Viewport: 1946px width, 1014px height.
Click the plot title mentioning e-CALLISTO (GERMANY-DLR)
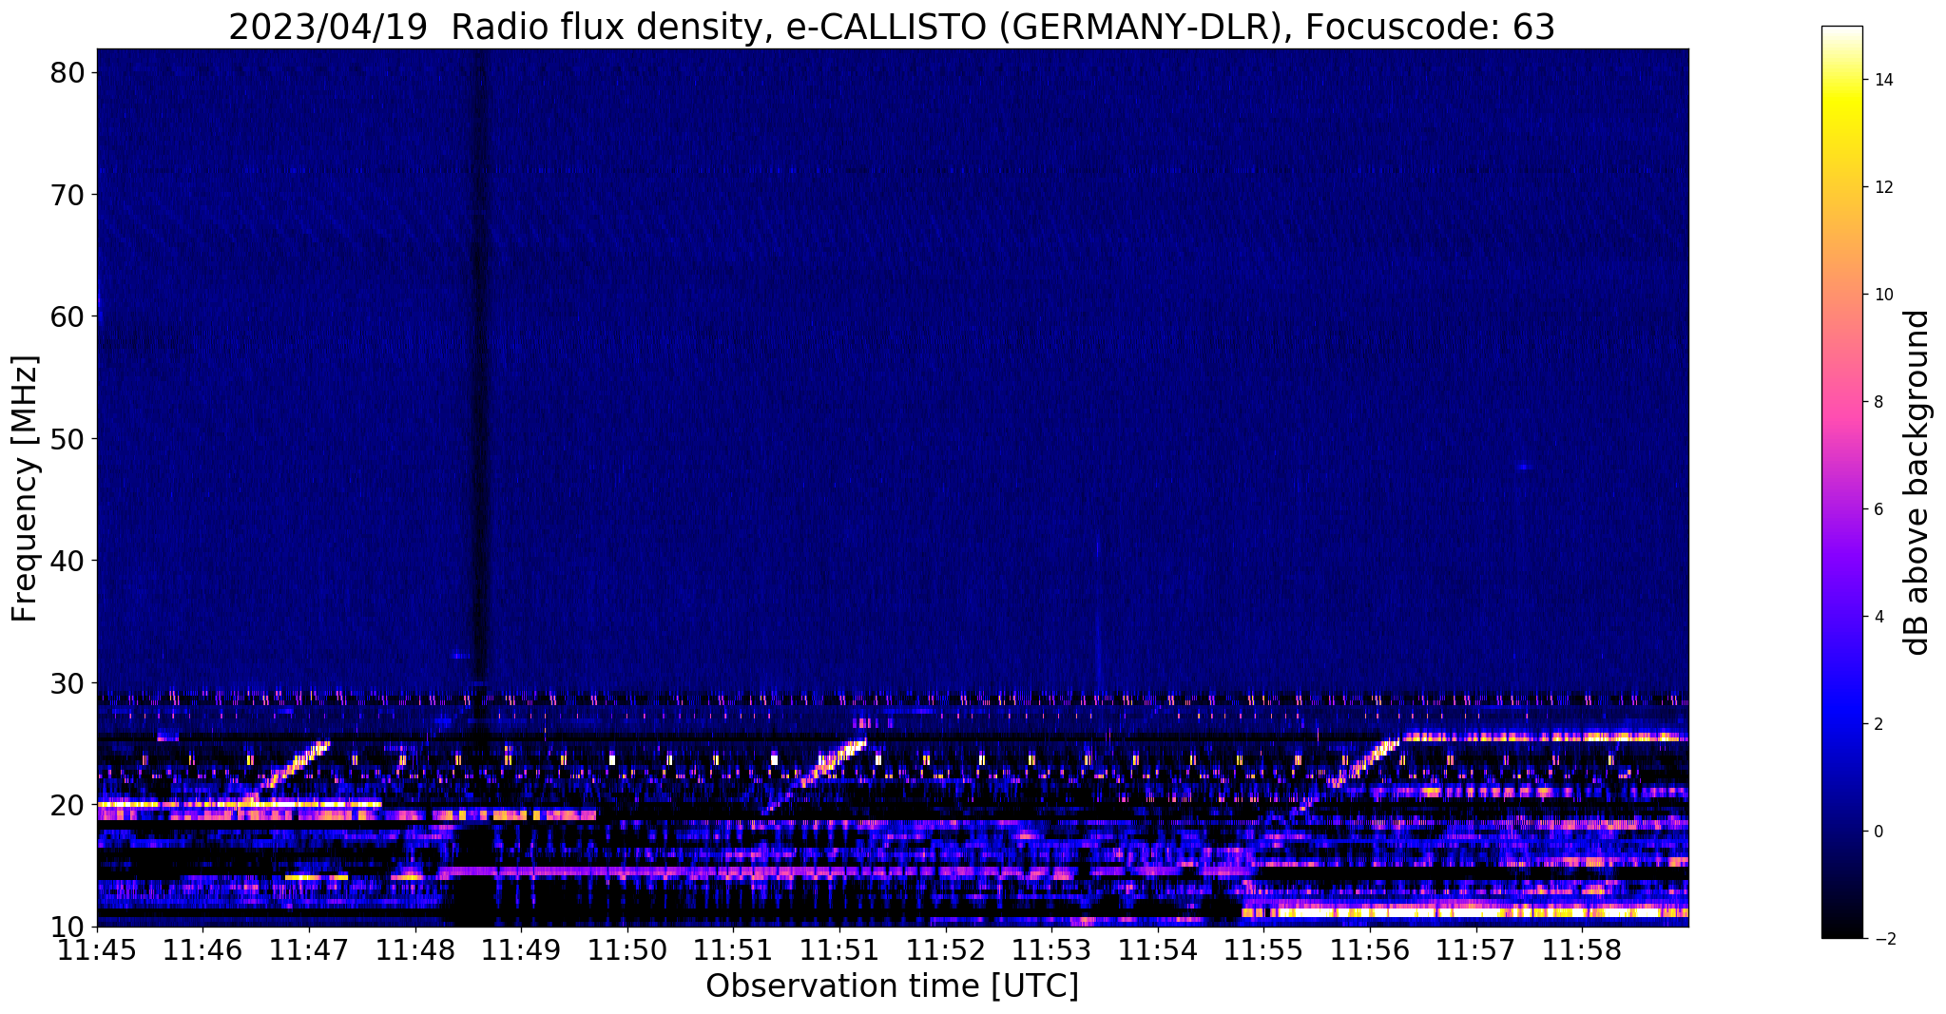(892, 27)
